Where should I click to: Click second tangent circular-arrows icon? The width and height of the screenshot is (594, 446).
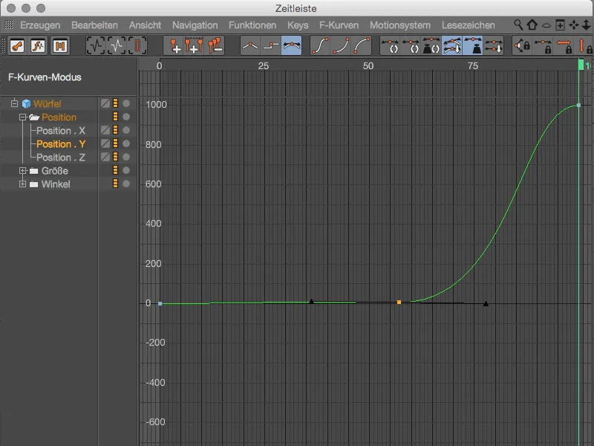411,46
